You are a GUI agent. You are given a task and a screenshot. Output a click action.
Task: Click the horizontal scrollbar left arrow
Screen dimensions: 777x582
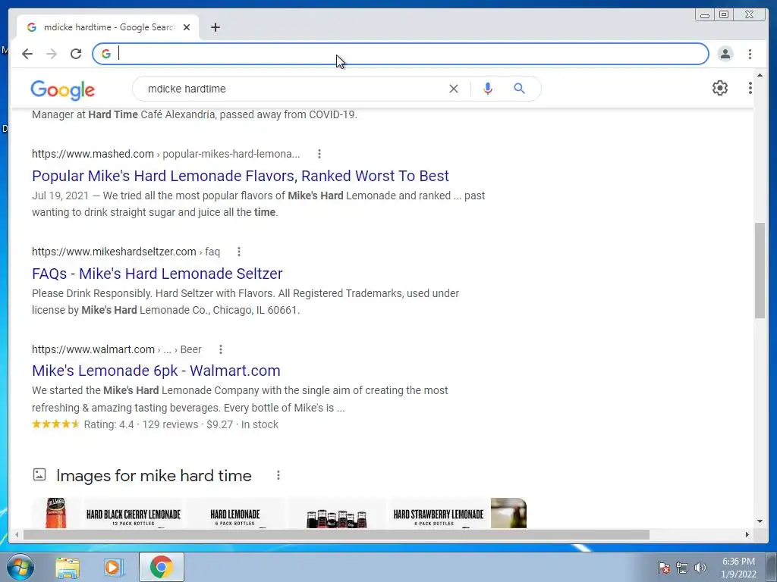[x=17, y=534]
